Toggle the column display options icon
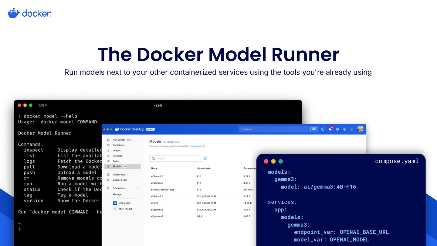The width and height of the screenshot is (437, 246). coord(205,159)
